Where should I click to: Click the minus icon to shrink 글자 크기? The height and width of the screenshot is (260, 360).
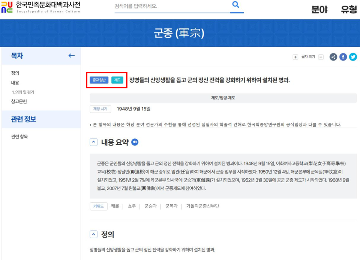[321, 57]
